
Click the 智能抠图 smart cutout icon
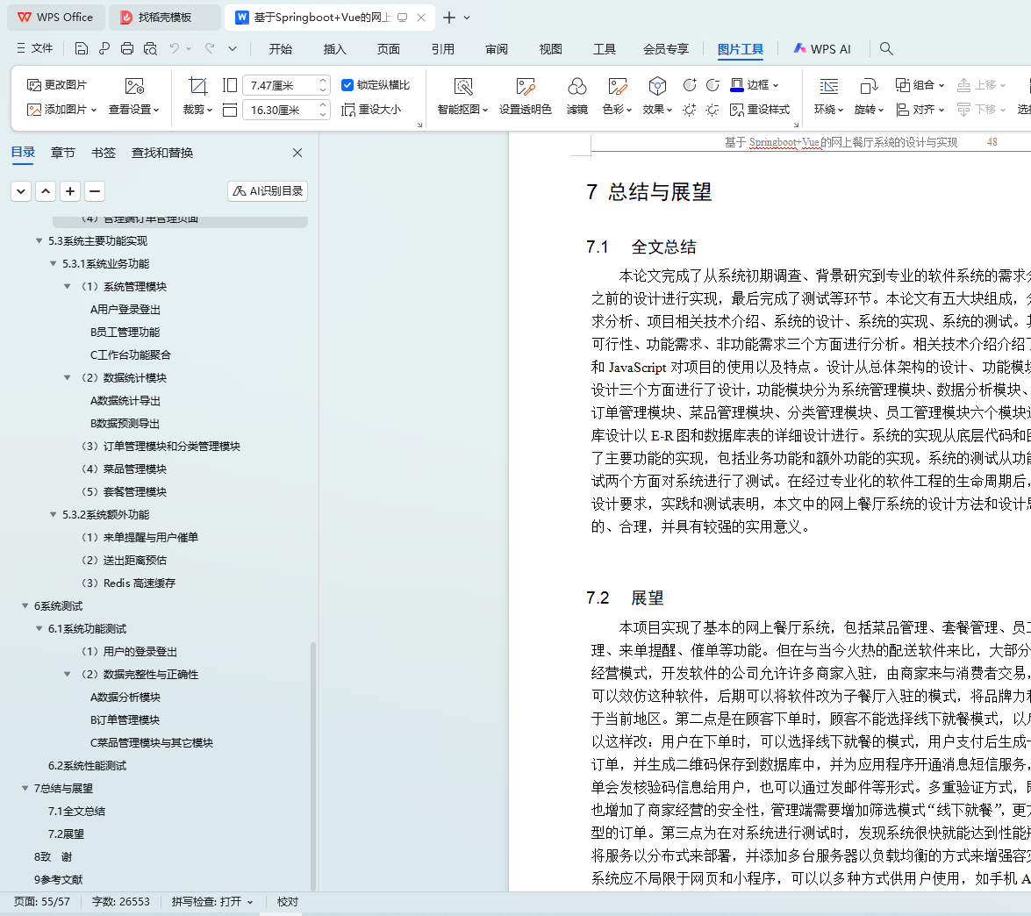coord(463,86)
